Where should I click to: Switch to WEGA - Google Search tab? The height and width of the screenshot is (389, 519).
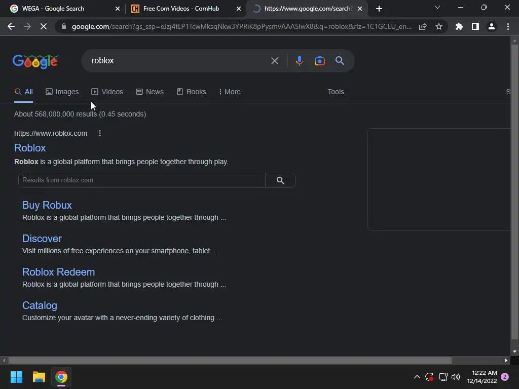coord(53,9)
